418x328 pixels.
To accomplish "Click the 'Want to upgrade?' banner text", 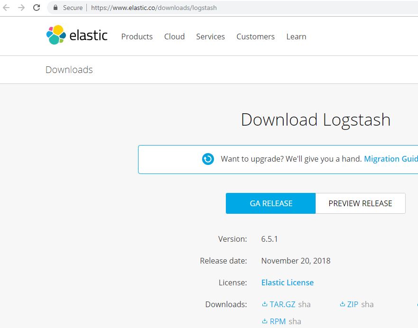I will [x=291, y=159].
